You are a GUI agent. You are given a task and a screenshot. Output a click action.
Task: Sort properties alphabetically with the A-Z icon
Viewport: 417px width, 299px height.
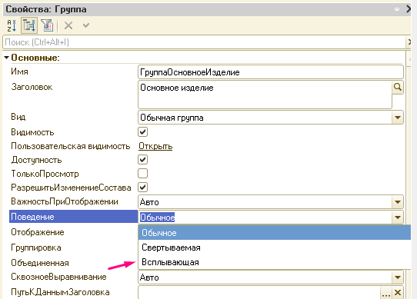pyautogui.click(x=12, y=25)
